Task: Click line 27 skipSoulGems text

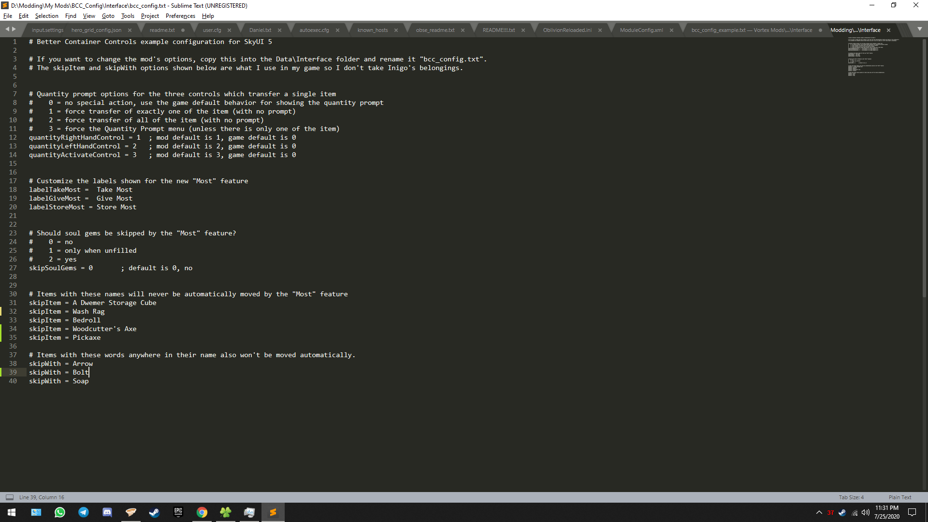Action: pyautogui.click(x=53, y=268)
